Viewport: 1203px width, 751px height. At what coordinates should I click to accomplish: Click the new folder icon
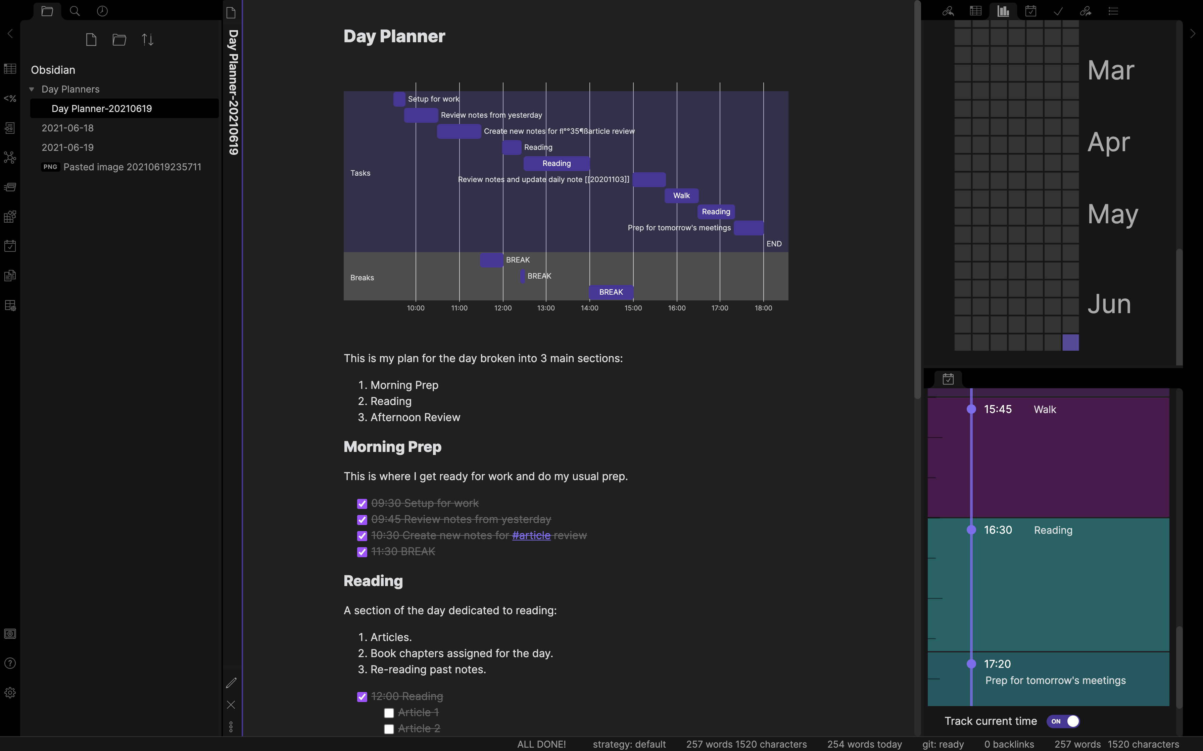click(119, 40)
